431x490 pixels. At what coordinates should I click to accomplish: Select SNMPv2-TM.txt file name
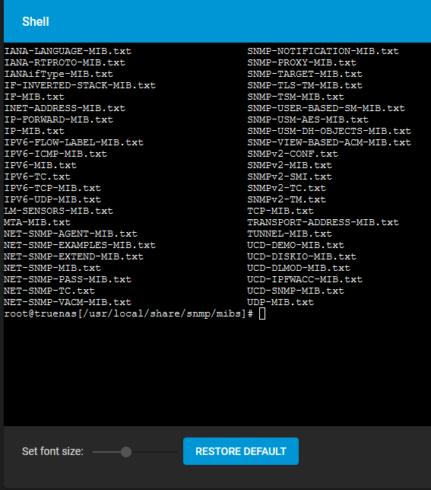pyautogui.click(x=287, y=199)
